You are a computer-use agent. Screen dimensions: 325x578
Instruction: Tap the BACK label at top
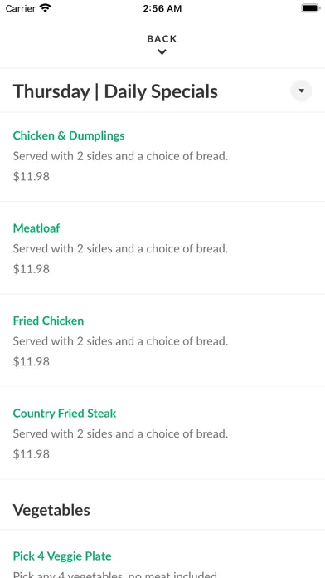(162, 39)
